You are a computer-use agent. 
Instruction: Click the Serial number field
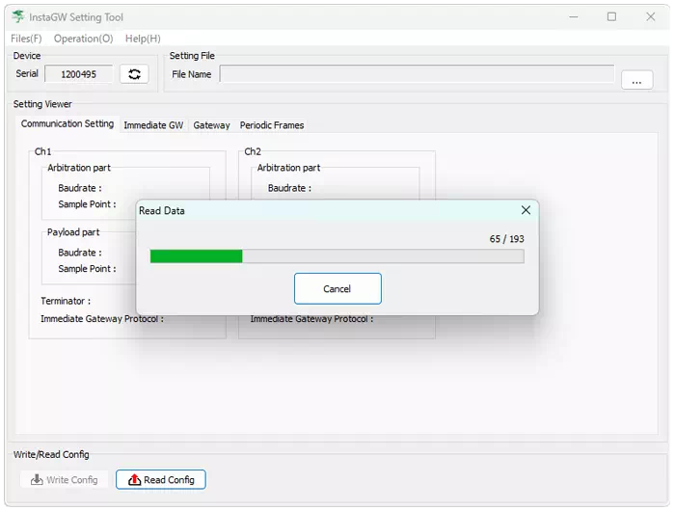pyautogui.click(x=79, y=74)
